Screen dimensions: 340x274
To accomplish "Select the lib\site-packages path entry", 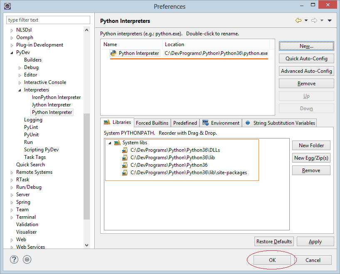I will 189,173.
